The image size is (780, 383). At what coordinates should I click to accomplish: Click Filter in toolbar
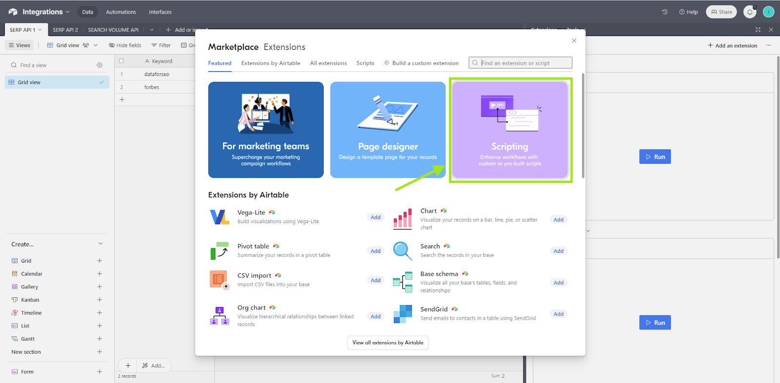[x=161, y=45]
